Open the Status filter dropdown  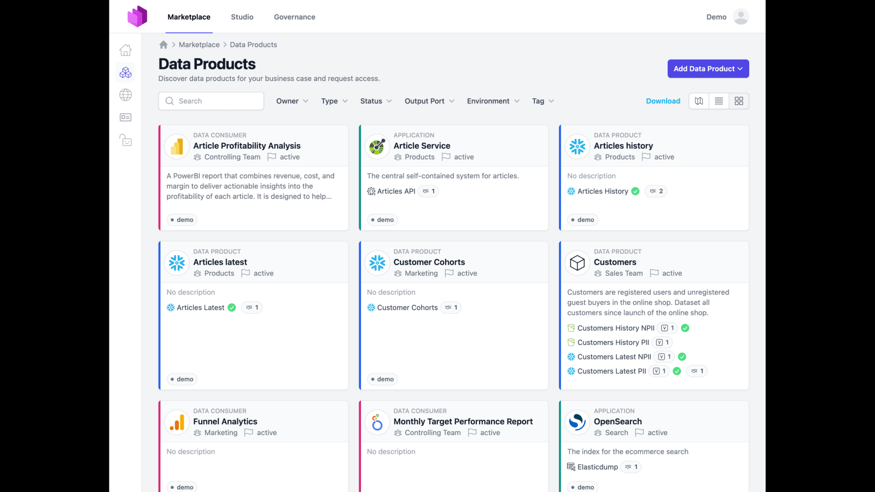point(376,101)
